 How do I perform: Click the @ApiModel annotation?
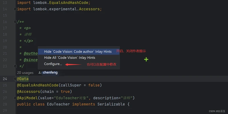pyautogui.click(x=27, y=98)
